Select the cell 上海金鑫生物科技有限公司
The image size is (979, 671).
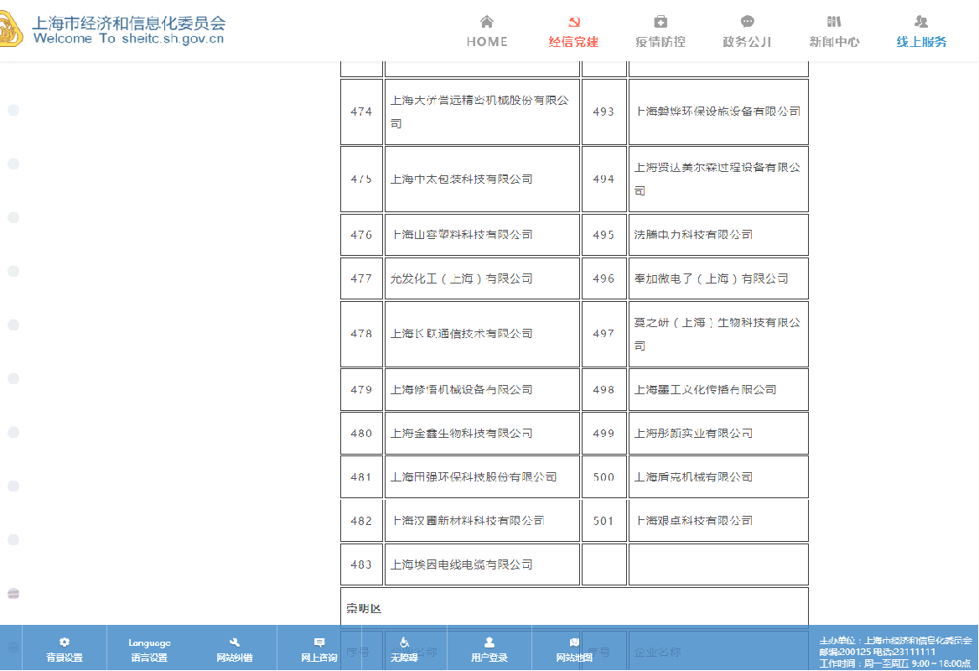(x=482, y=434)
